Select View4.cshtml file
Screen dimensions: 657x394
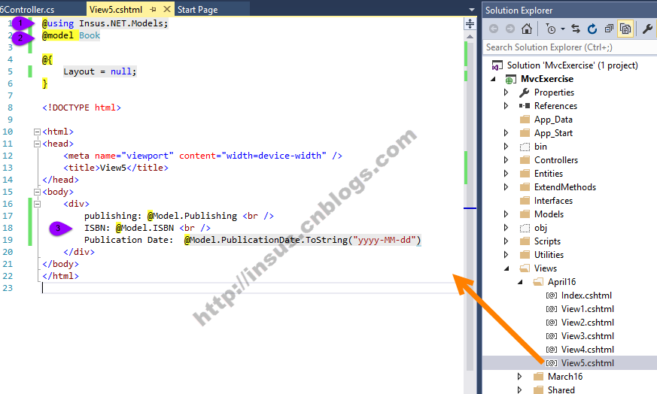pyautogui.click(x=588, y=350)
